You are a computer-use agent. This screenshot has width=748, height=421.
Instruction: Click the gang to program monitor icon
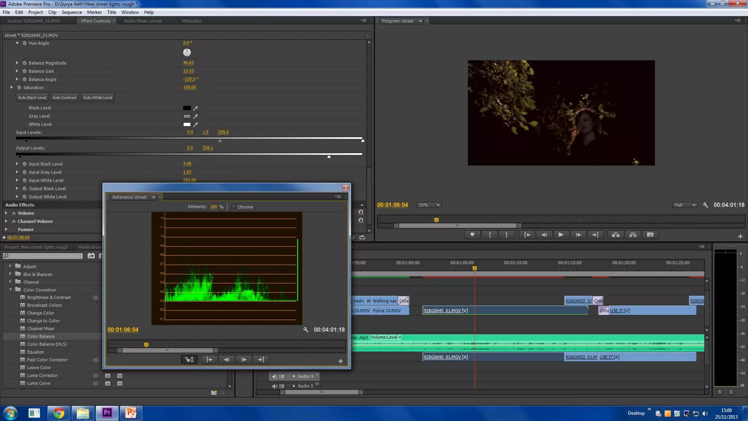pos(189,360)
